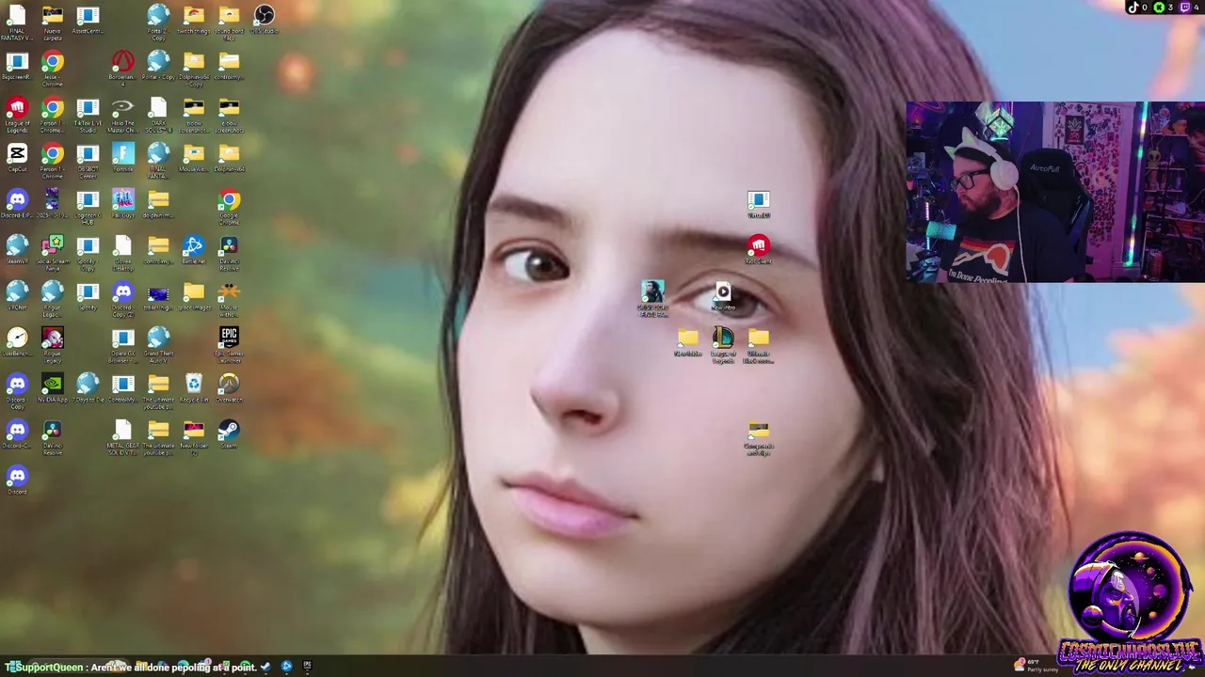Open the Battle.net desktop shortcut
Screen dimensions: 1205x677
pyautogui.click(x=193, y=245)
